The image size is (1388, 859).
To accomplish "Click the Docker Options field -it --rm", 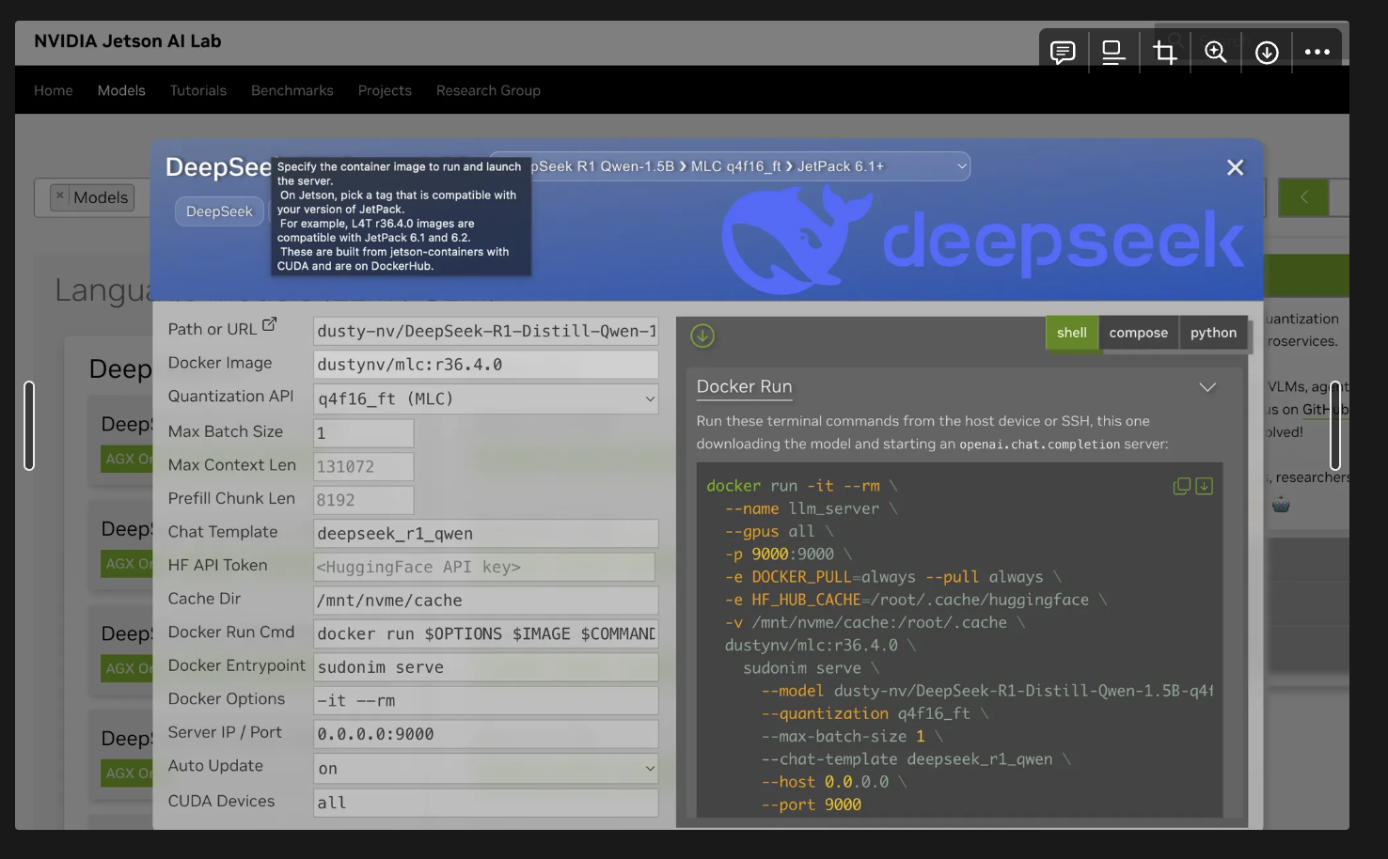I will point(485,701).
